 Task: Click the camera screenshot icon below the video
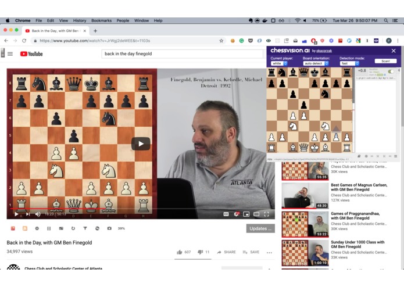[109, 228]
